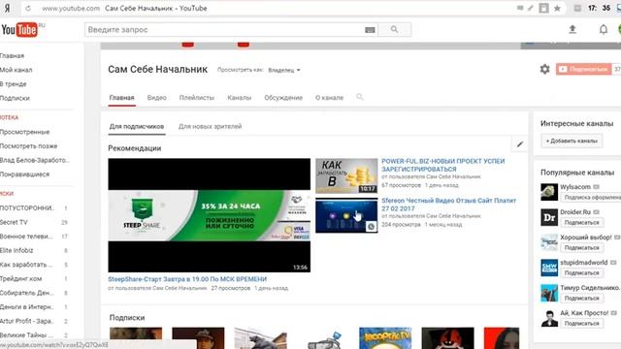The width and height of the screenshot is (621, 349).
Task: Open the on-screen keyboard icon in search box
Action: click(370, 30)
